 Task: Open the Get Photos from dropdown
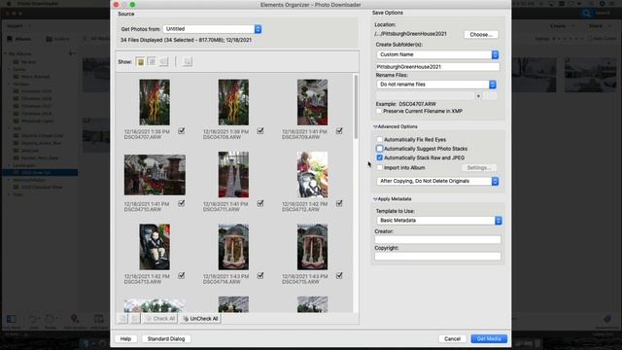pyautogui.click(x=212, y=29)
